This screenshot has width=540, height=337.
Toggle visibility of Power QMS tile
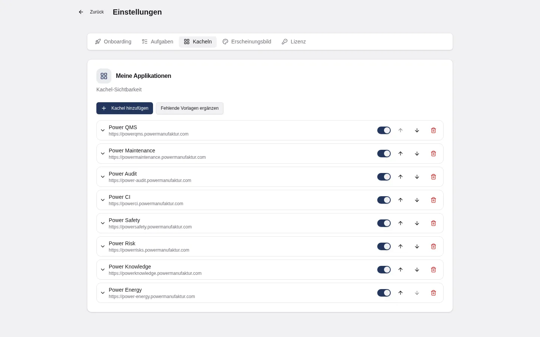(384, 130)
